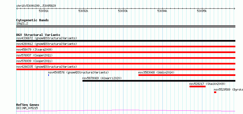Open the nsv5878069 (Almarri2020) label
Screen dimensions: 243x114
[x=102, y=78]
